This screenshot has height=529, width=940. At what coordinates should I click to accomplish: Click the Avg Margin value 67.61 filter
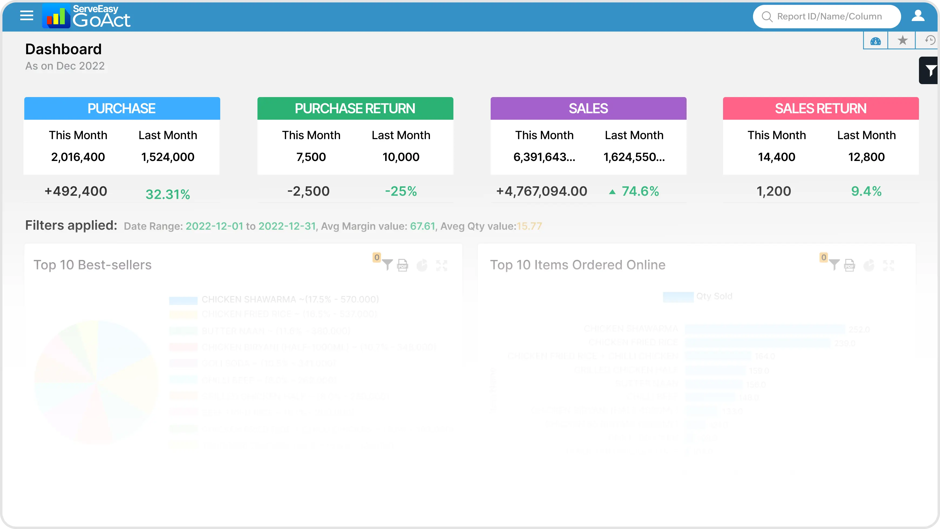coord(423,226)
